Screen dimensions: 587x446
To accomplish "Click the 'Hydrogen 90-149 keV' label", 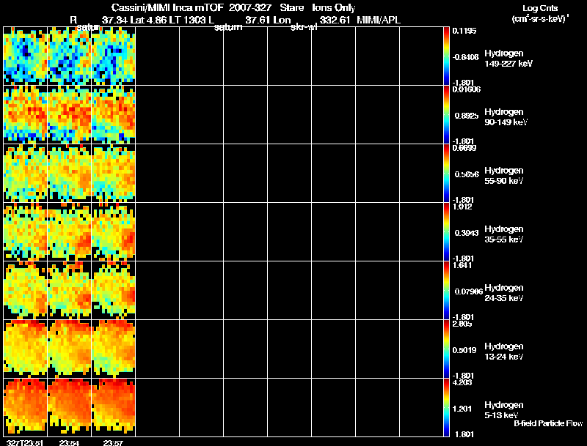I will coord(506,117).
